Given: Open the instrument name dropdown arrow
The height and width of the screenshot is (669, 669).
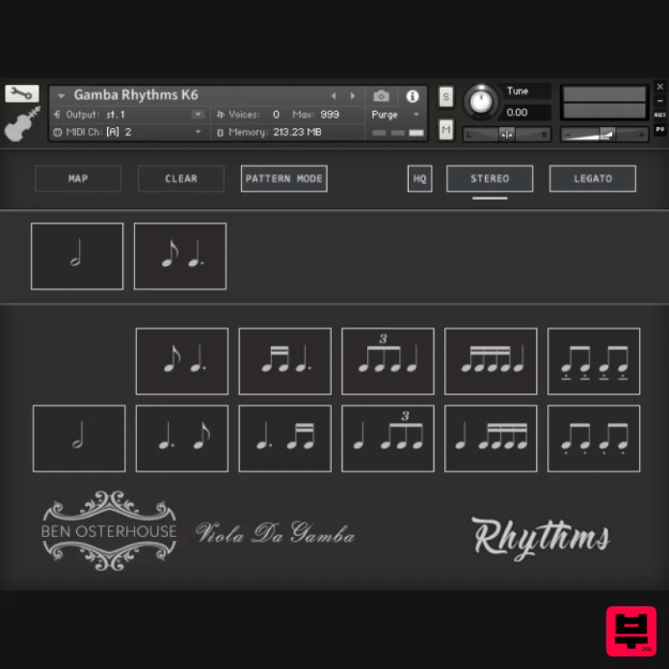Looking at the screenshot, I should pyautogui.click(x=61, y=96).
